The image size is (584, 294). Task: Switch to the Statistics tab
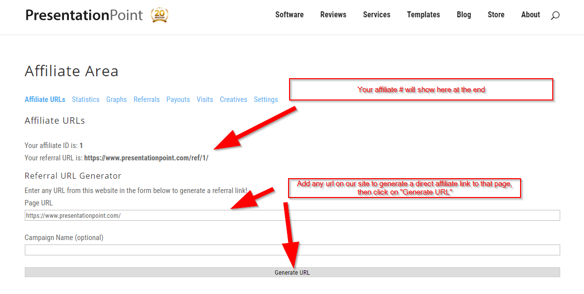point(86,99)
